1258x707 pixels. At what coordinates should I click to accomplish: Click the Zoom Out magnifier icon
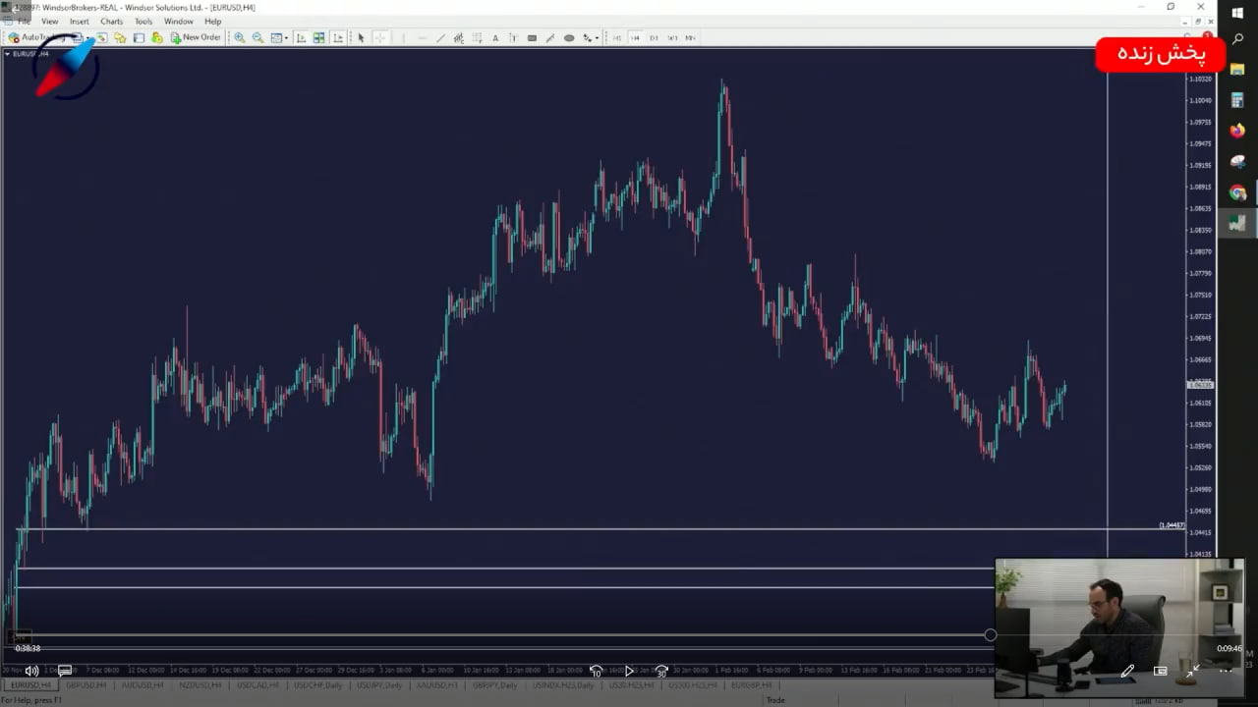(x=257, y=37)
